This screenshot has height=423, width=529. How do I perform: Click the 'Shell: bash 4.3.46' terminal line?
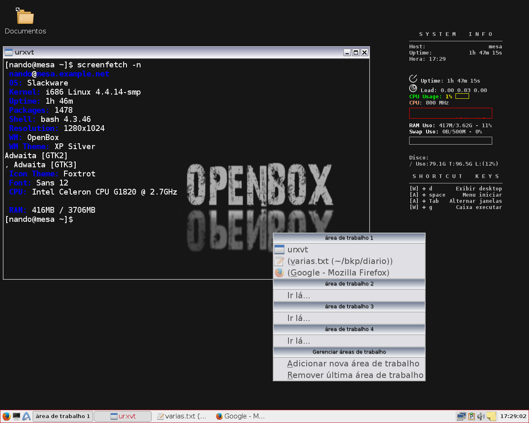pyautogui.click(x=50, y=119)
